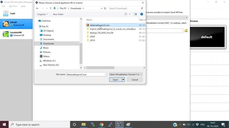Open Pictures in navigation pane
Image resolution: width=229 pixels, height=128 pixels.
45,52
